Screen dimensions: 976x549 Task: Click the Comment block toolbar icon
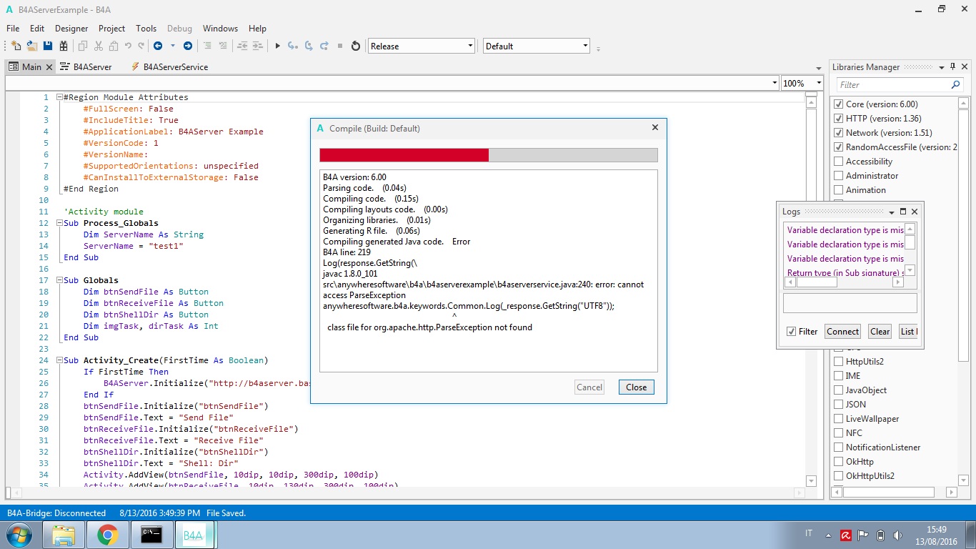pos(208,46)
